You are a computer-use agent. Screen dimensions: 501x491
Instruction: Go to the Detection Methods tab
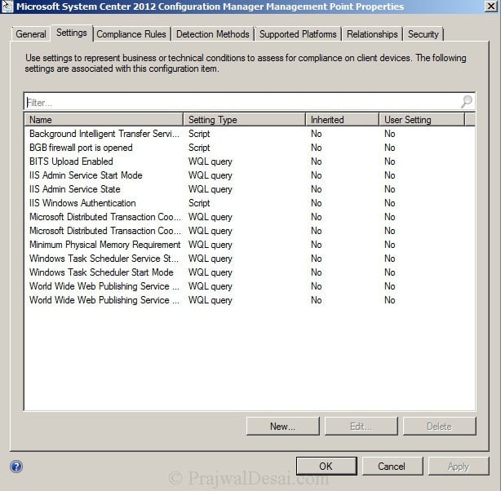click(x=213, y=34)
